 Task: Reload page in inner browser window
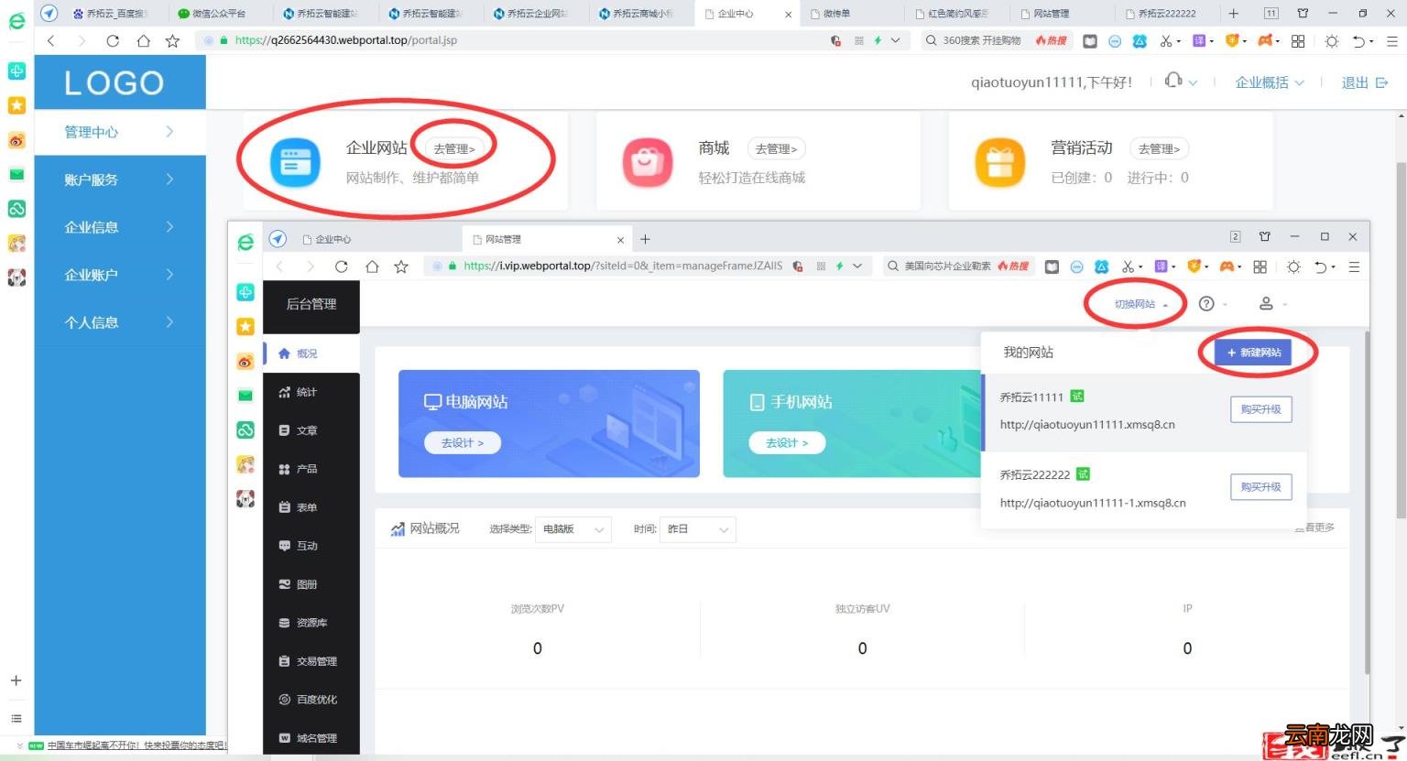pos(342,266)
